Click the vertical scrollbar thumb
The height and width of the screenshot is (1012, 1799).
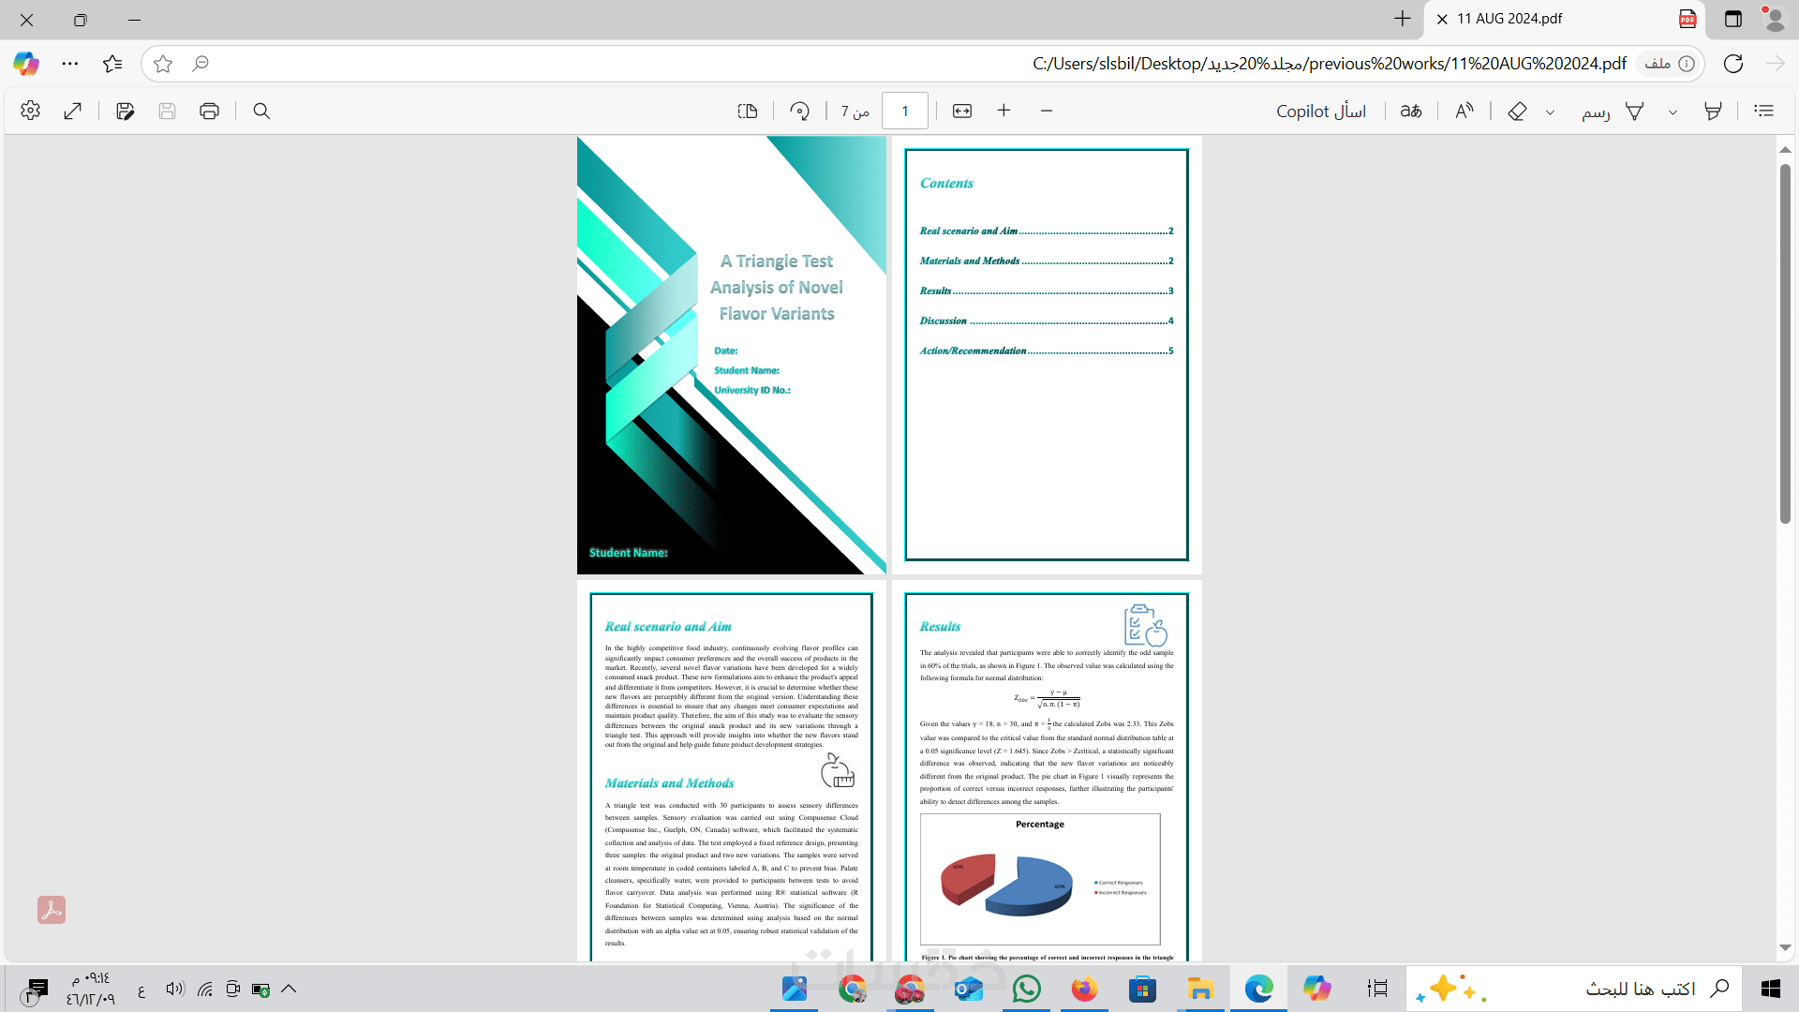pyautogui.click(x=1785, y=342)
